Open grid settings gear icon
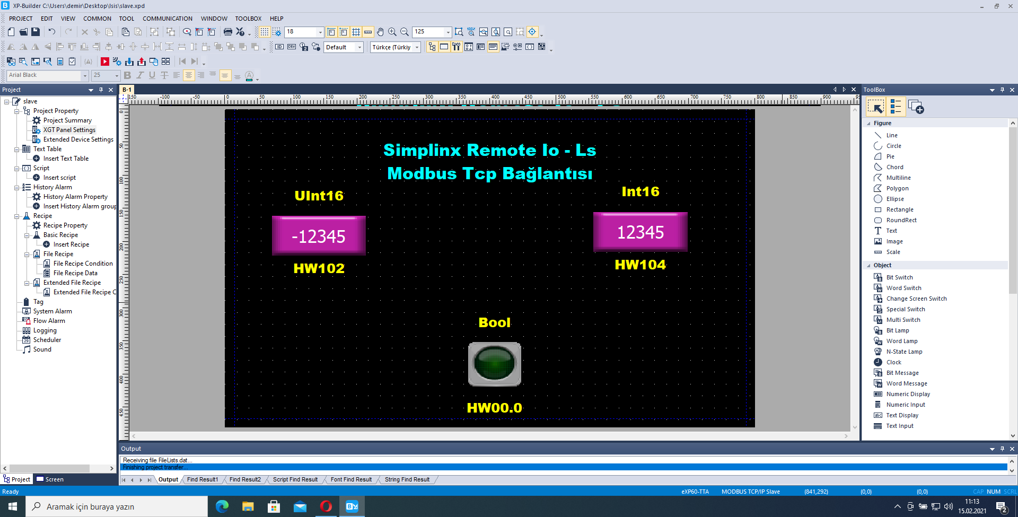This screenshot has width=1018, height=517. coord(277,32)
